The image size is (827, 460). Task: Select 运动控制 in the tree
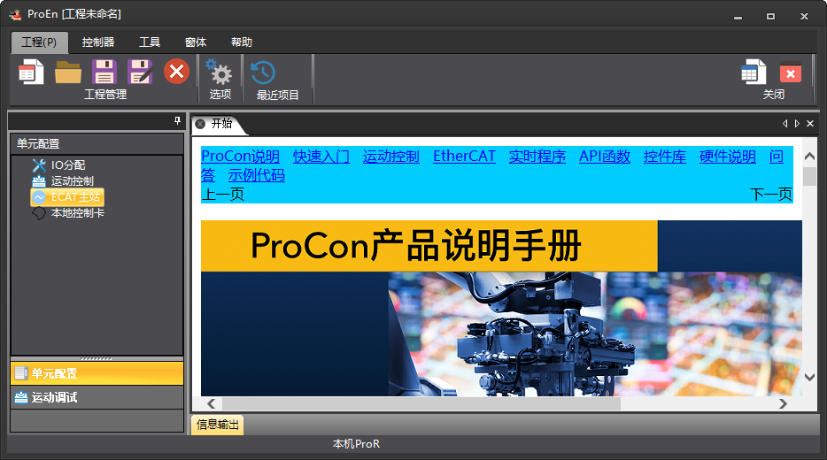pyautogui.click(x=73, y=181)
